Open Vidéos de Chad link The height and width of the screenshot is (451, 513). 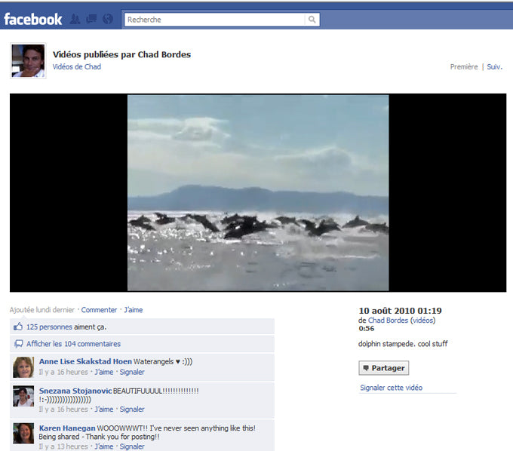coord(76,67)
